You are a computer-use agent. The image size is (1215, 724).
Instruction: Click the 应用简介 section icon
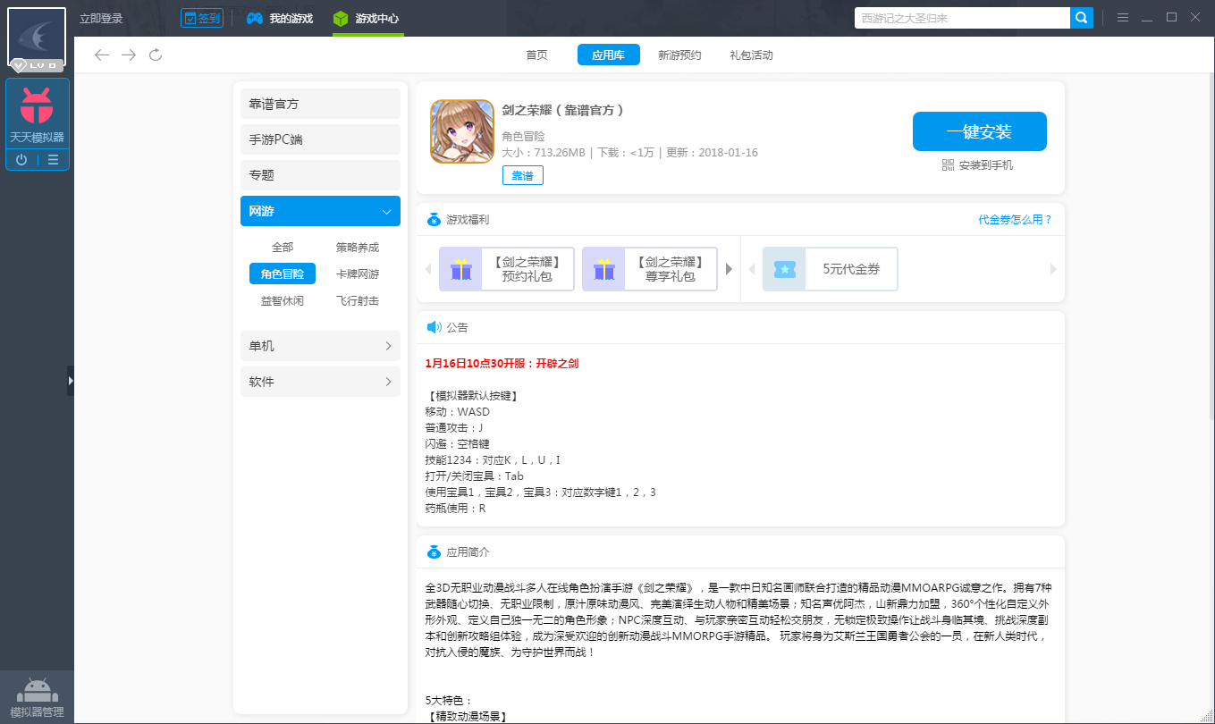click(x=434, y=551)
